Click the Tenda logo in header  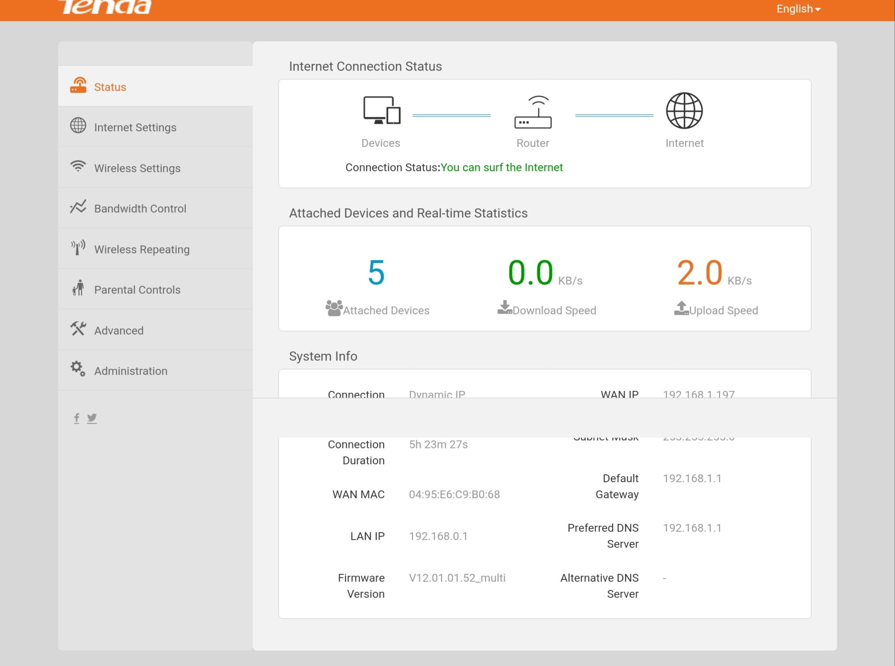point(105,7)
